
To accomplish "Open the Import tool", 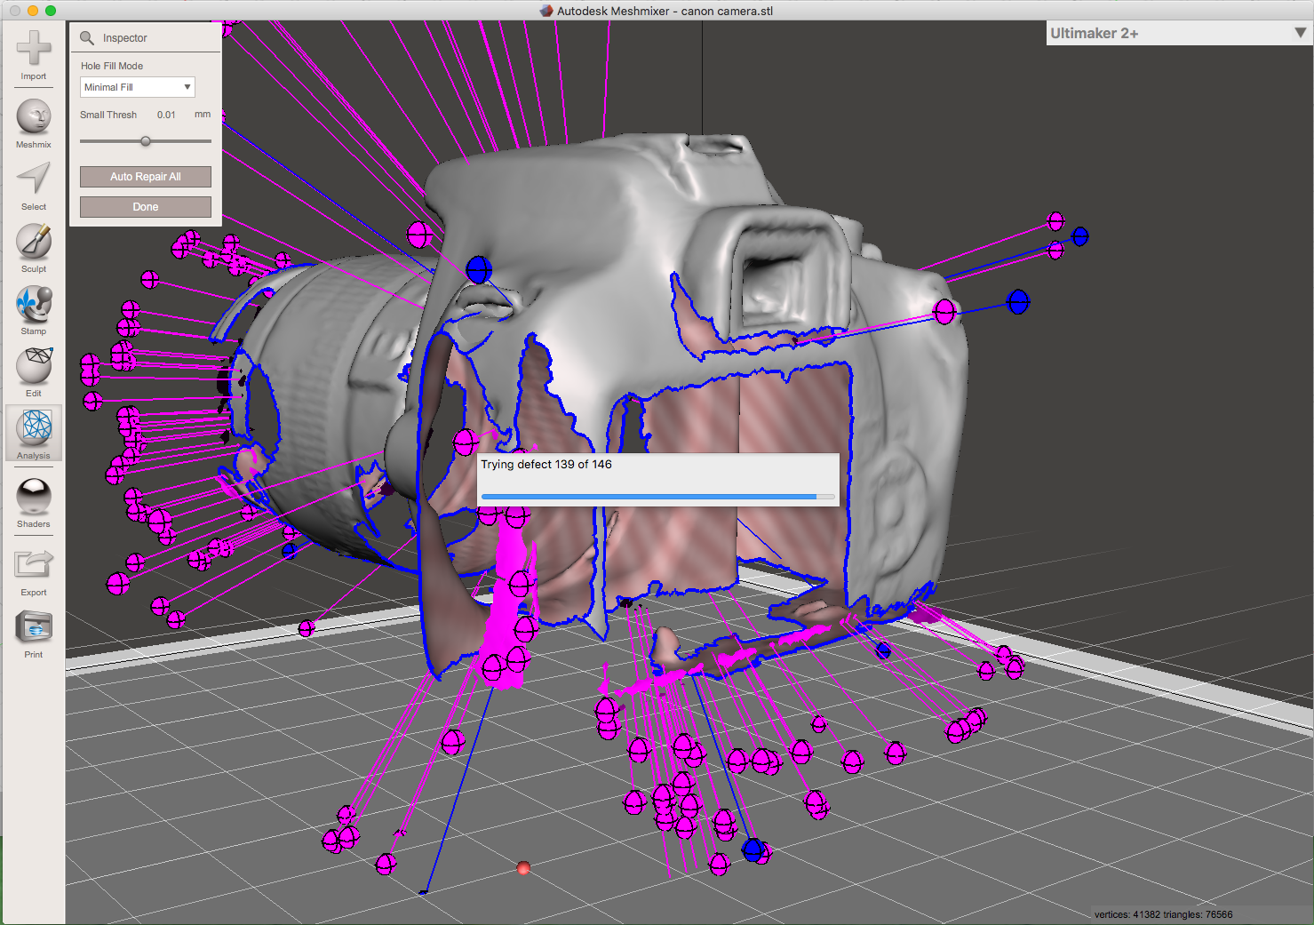I will (x=34, y=55).
